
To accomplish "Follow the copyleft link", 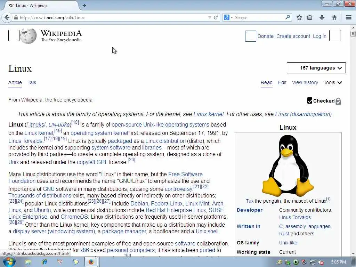I will coord(86,162).
